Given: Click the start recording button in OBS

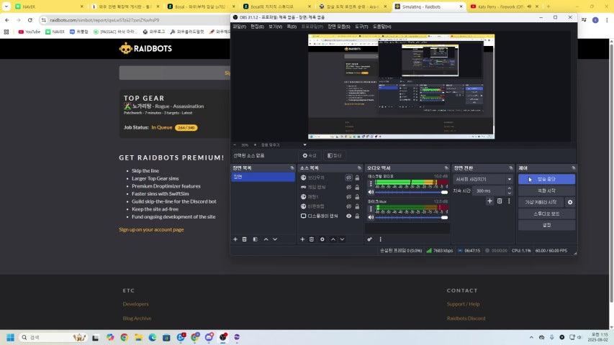Looking at the screenshot, I should coord(546,190).
